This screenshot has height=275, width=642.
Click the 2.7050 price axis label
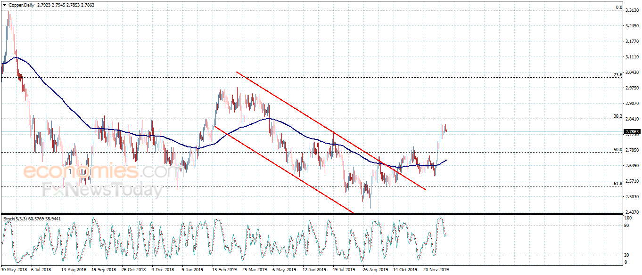631,150
